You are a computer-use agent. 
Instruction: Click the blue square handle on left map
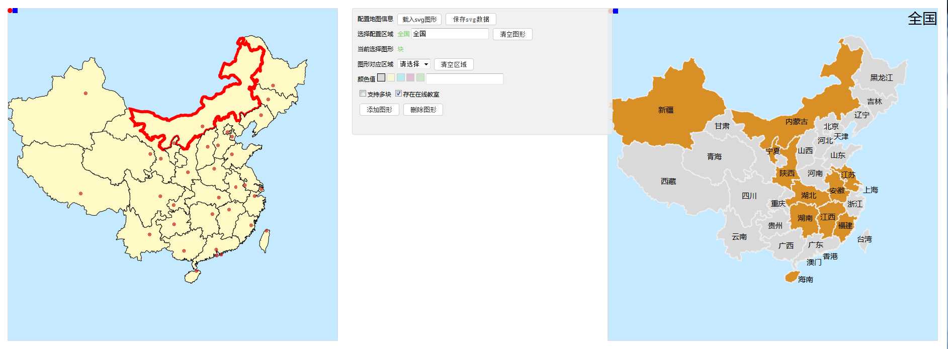pyautogui.click(x=15, y=11)
